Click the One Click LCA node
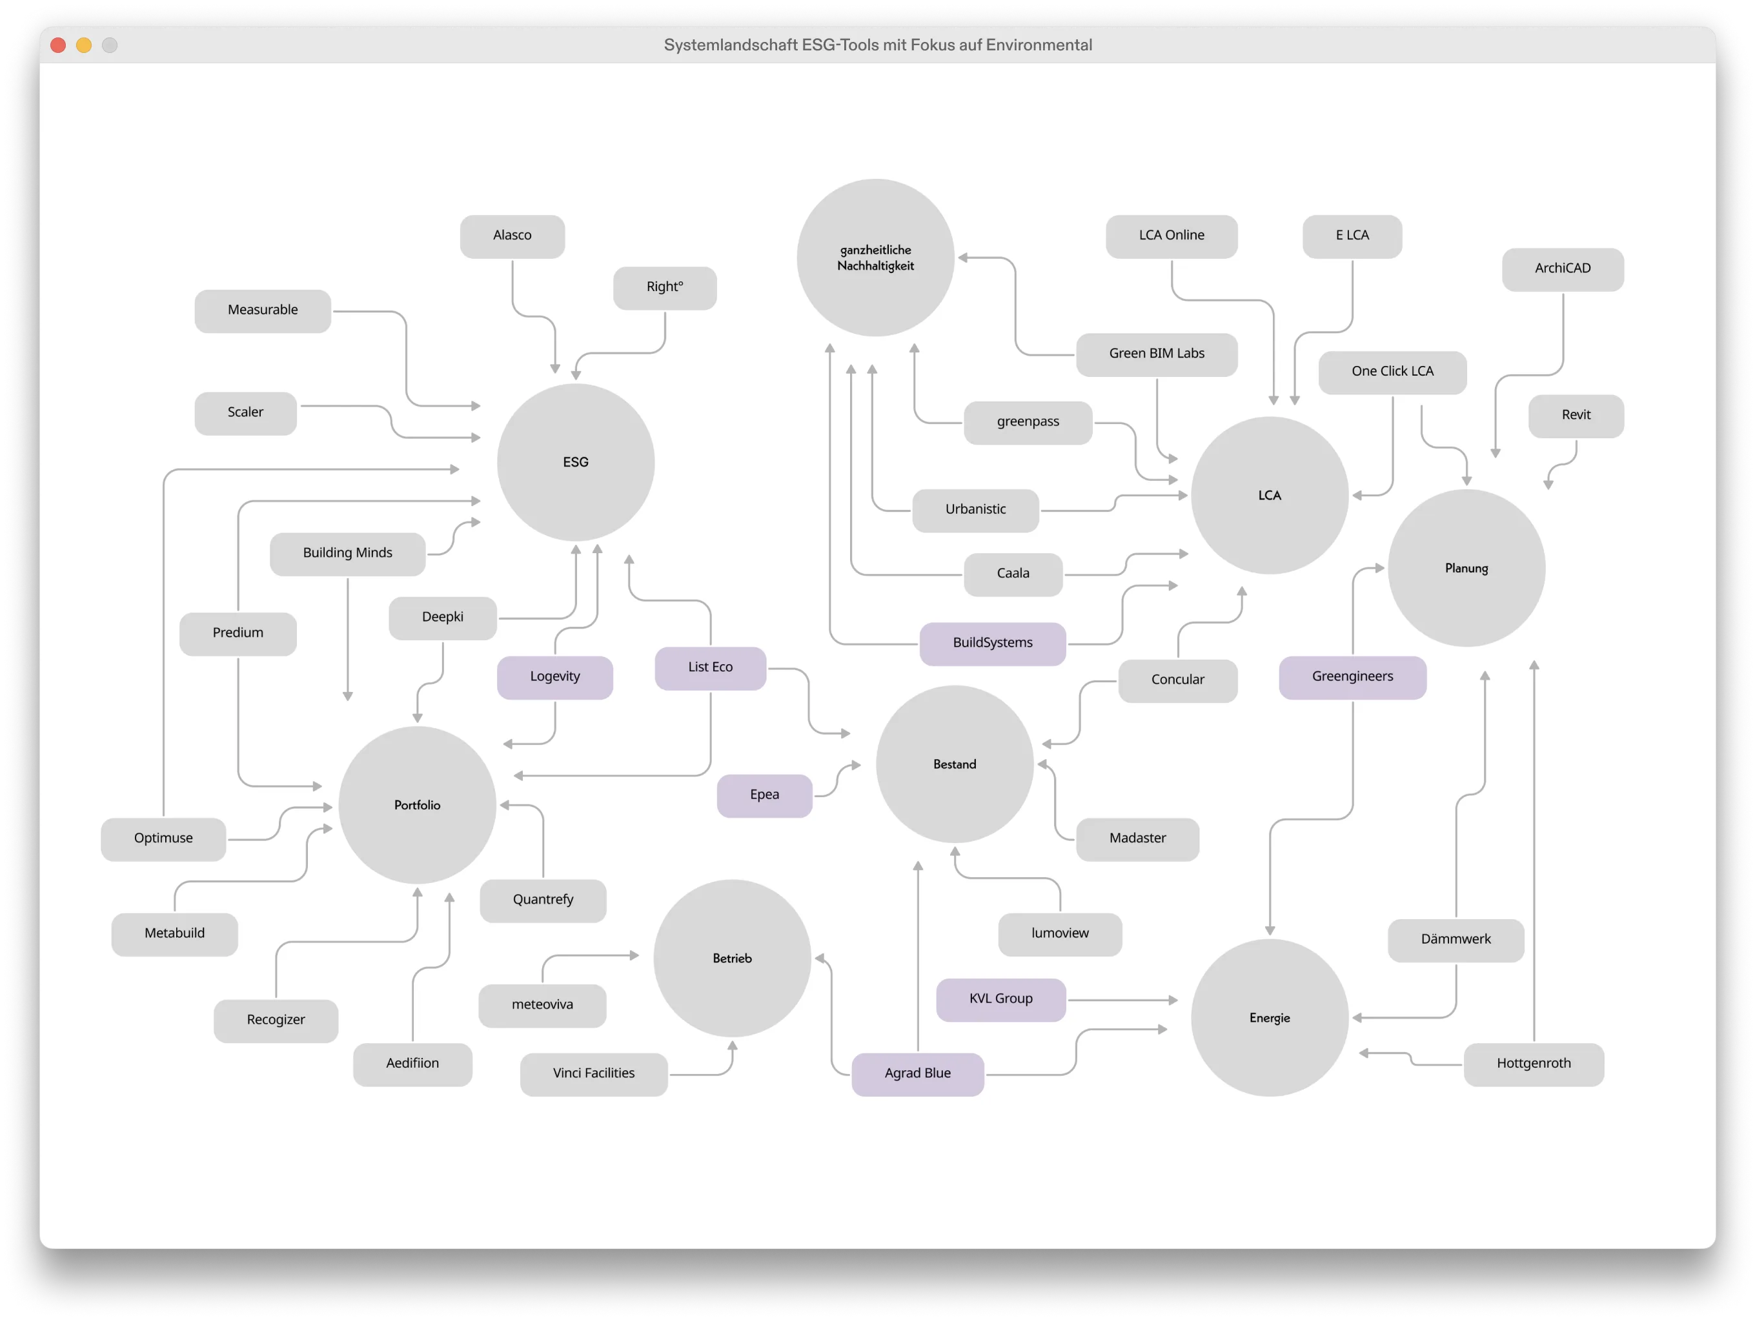This screenshot has height=1320, width=1755. [1392, 371]
